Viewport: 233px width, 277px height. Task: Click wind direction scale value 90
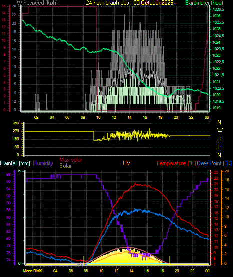17,147
